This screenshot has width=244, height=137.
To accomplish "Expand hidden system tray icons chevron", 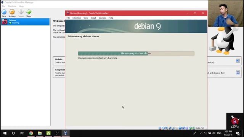I will click(201, 133).
